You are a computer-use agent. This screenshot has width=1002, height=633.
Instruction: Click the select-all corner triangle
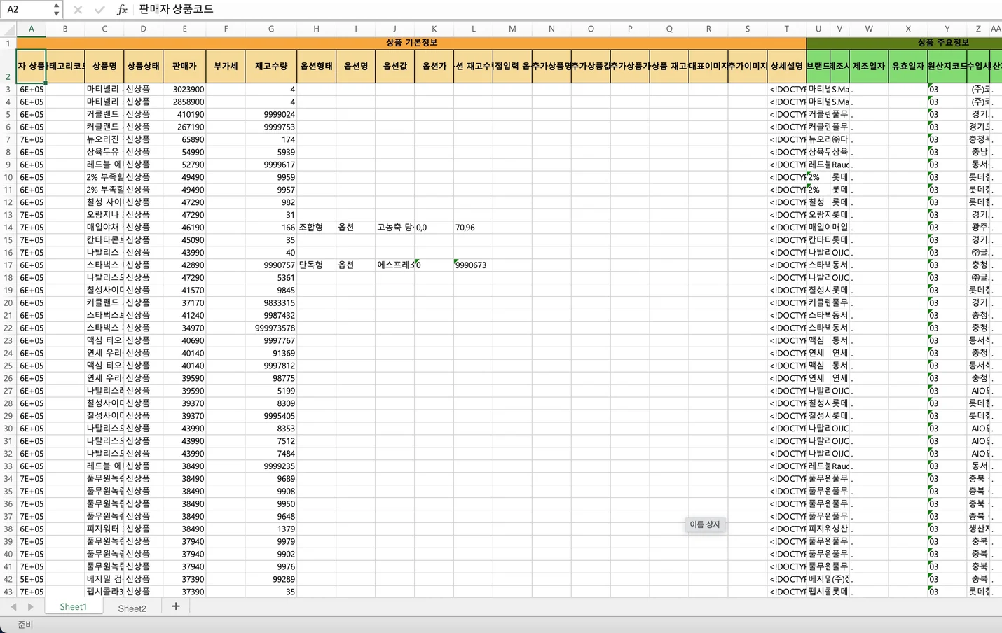tap(8, 29)
